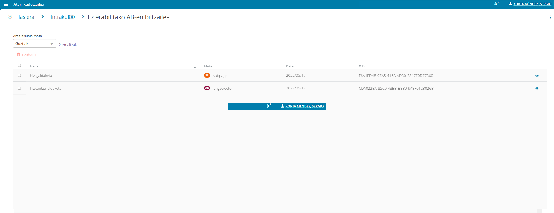Click the maroon langselector type icon
Image resolution: width=554 pixels, height=213 pixels.
pyautogui.click(x=207, y=88)
